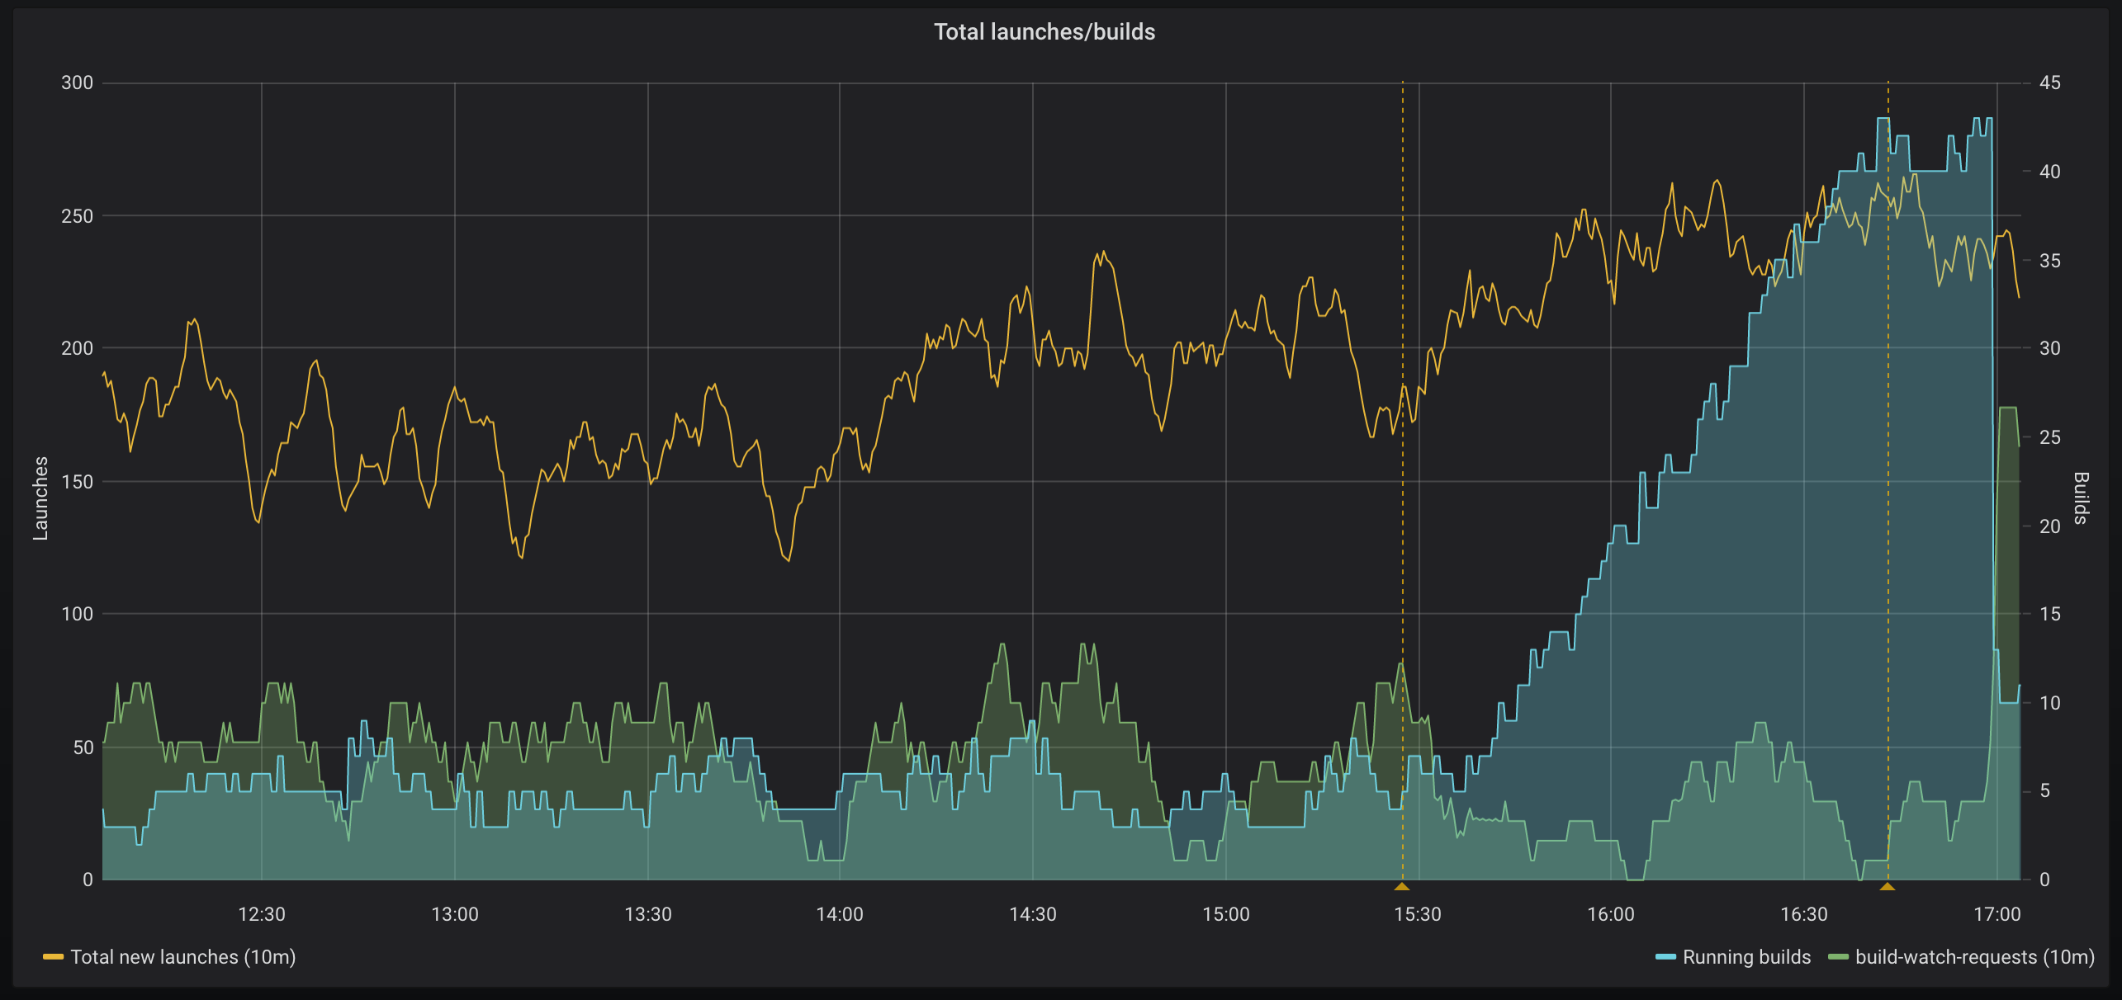2122x1000 pixels.
Task: Click the 15:00 time axis label
Action: [x=1226, y=914]
